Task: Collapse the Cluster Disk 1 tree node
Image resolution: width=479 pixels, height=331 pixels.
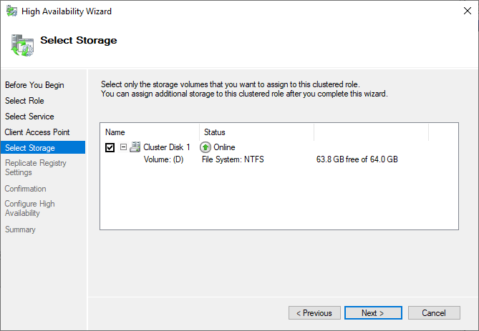Action: pyautogui.click(x=123, y=147)
